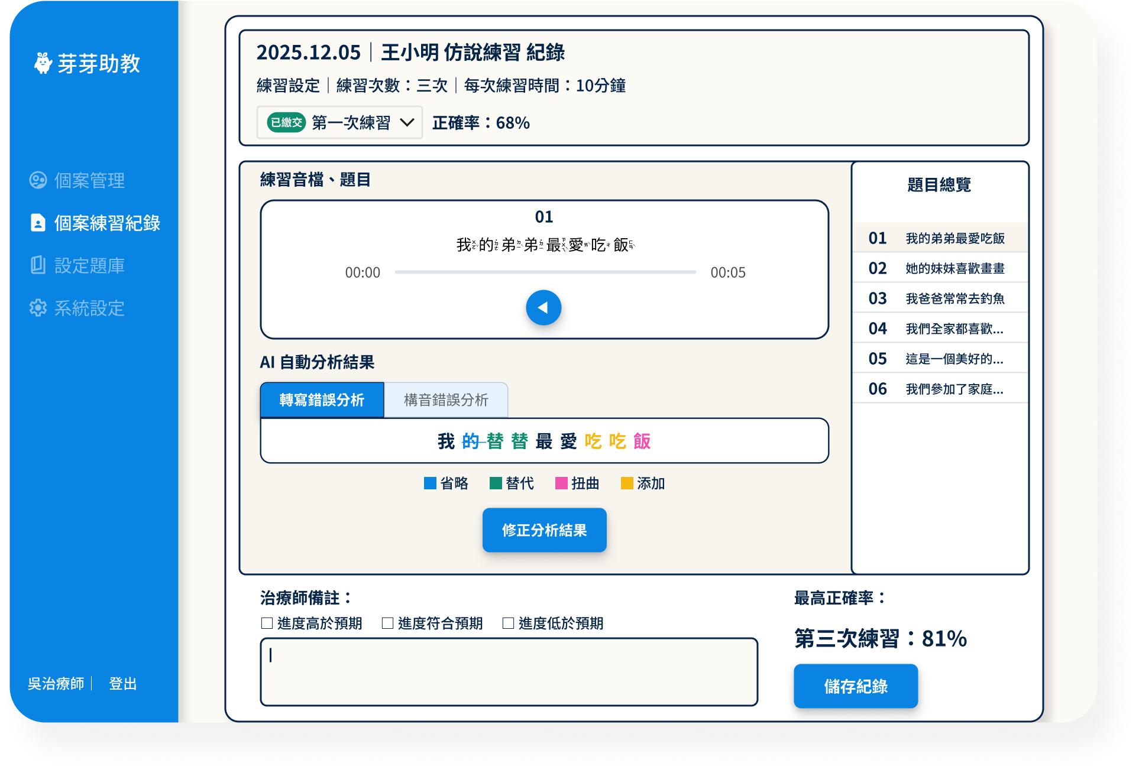This screenshot has height=773, width=1139.
Task: Check the 進度高於預期 checkbox
Action: (x=267, y=623)
